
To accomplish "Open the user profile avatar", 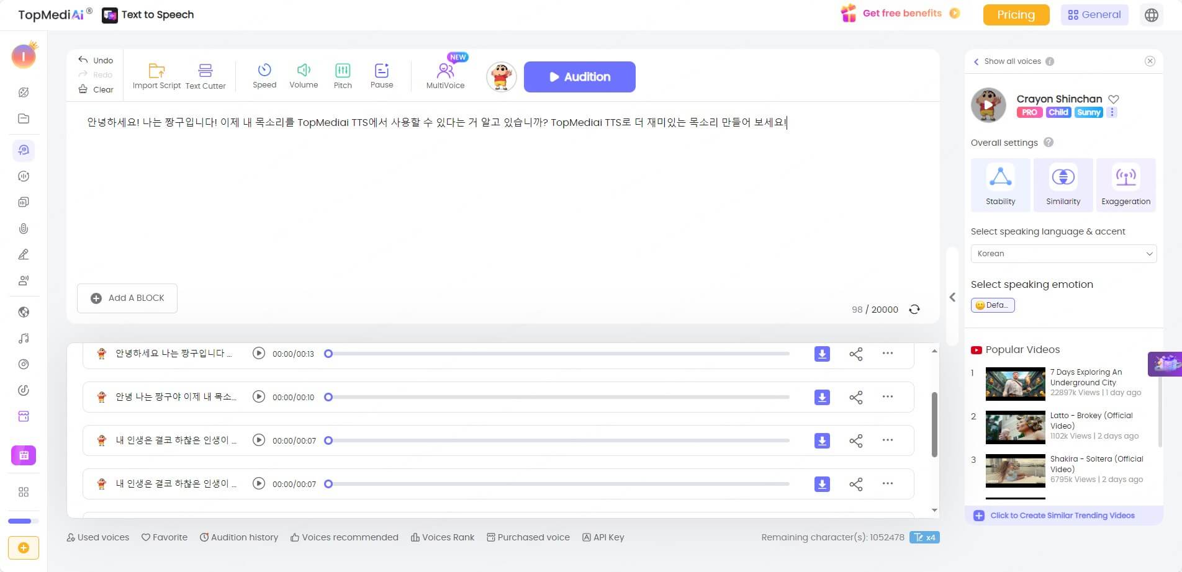I will [24, 56].
